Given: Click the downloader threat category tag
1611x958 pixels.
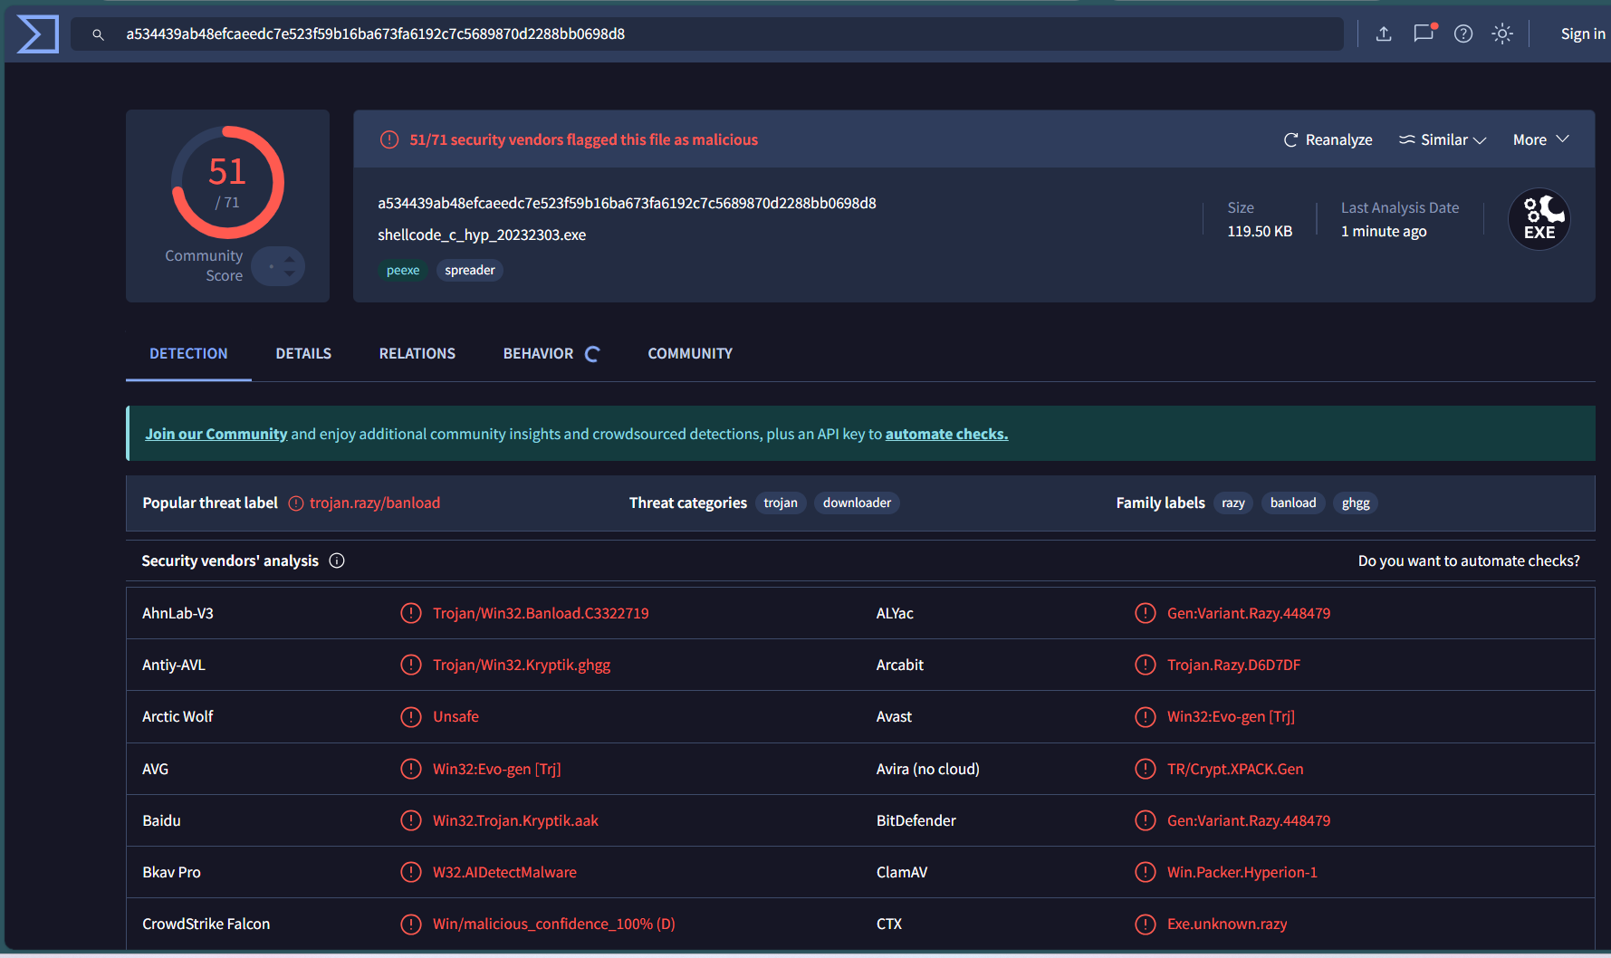Looking at the screenshot, I should [857, 503].
